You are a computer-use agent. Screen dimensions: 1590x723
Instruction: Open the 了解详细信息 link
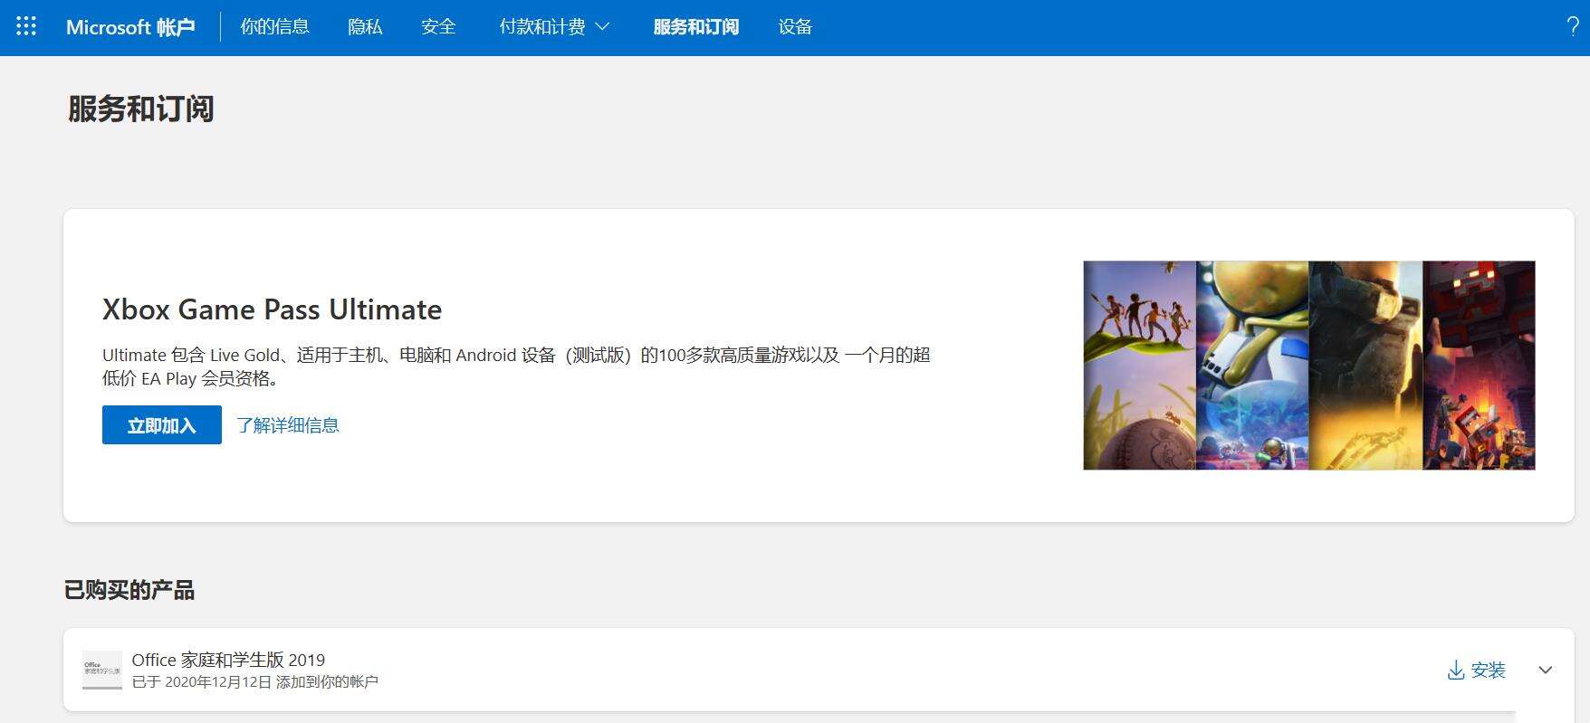(x=288, y=424)
